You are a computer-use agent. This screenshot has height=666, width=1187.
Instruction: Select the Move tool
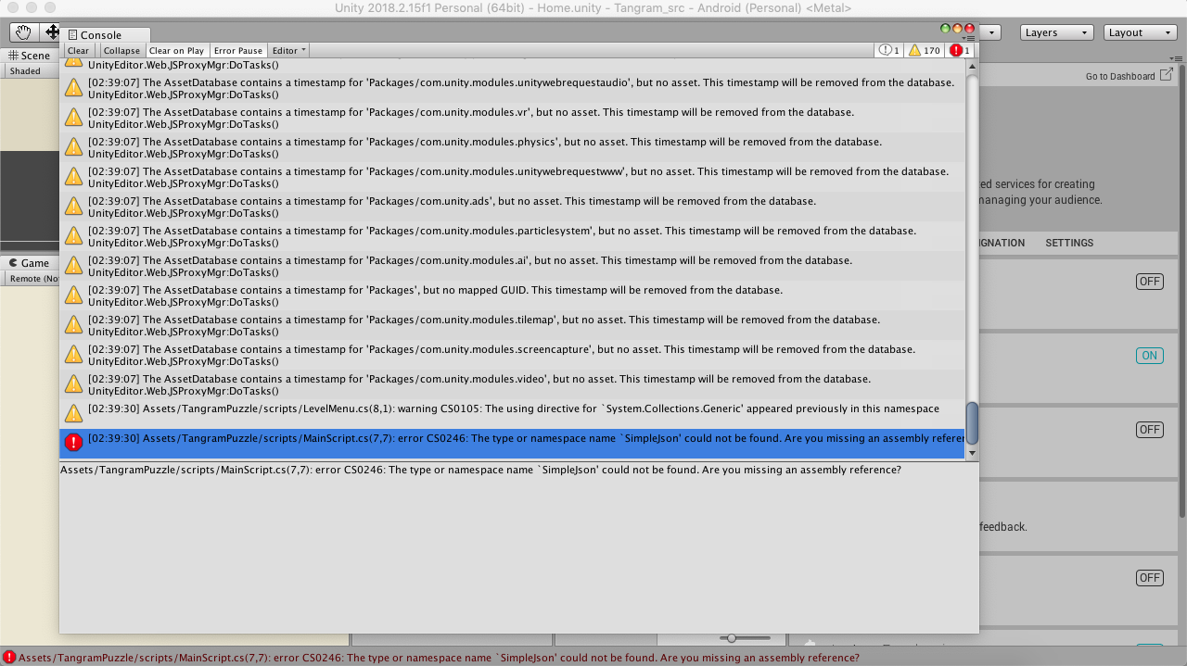click(x=52, y=32)
